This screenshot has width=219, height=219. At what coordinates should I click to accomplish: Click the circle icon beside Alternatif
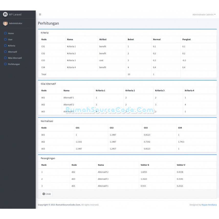[5, 52]
